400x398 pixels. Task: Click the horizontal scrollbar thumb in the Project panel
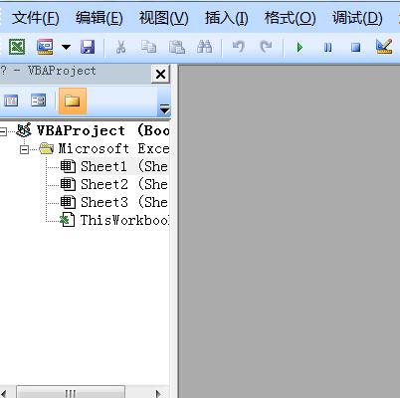point(71,392)
